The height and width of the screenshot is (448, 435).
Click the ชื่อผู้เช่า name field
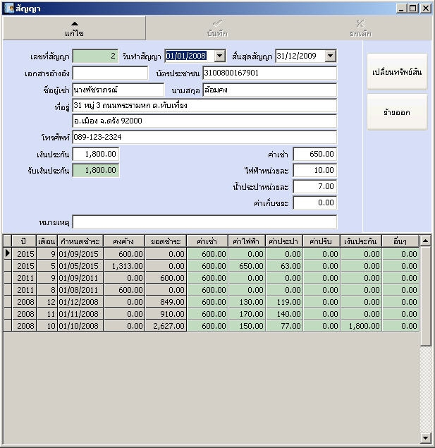pyautogui.click(x=118, y=90)
